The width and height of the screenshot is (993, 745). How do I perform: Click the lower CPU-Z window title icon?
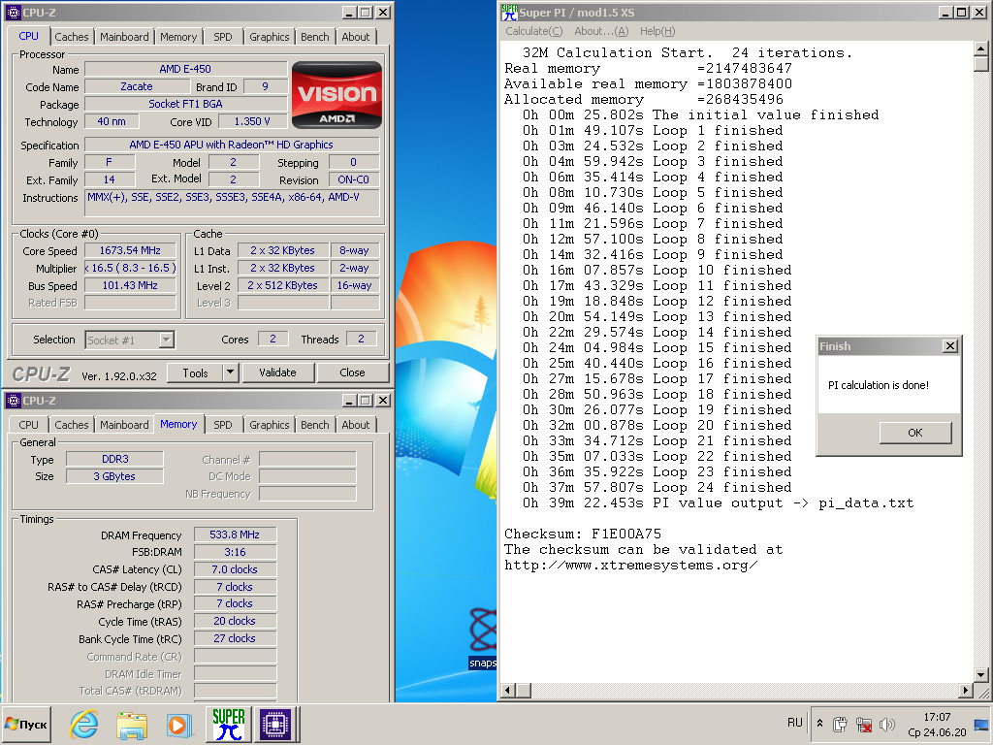(x=13, y=401)
